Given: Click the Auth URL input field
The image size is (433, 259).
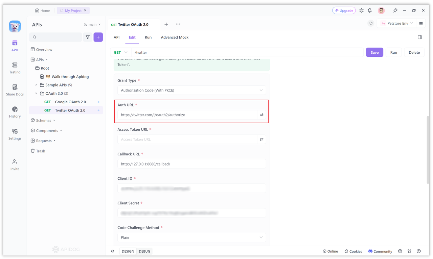Looking at the screenshot, I should click(187, 115).
